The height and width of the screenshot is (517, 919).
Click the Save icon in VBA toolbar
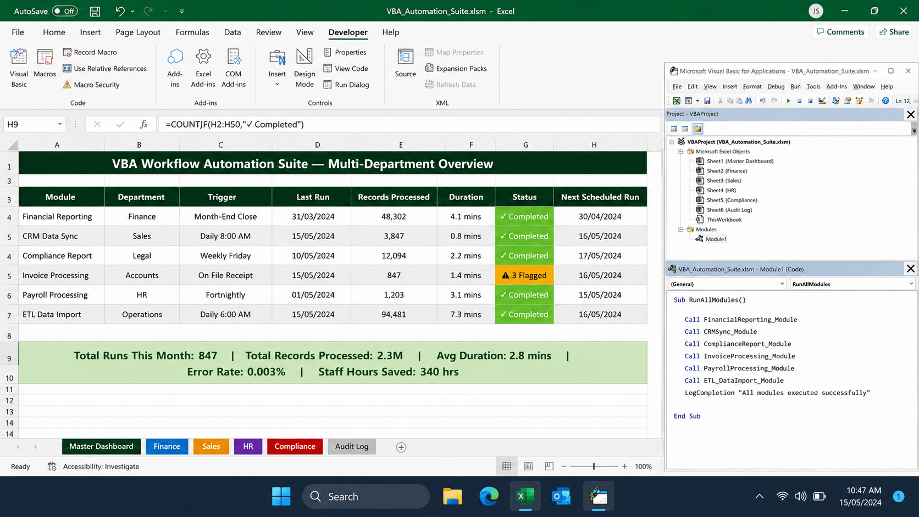(x=707, y=101)
